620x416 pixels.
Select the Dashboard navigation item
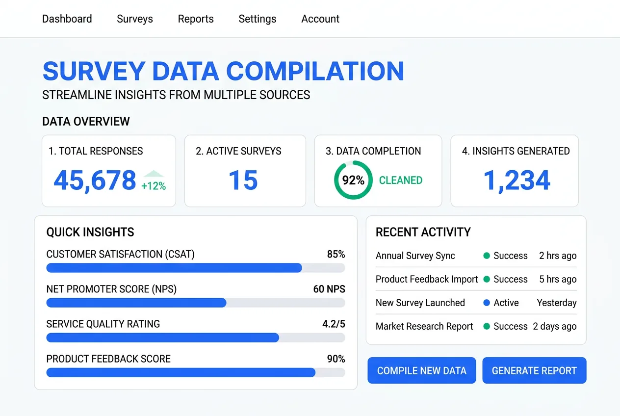(67, 19)
